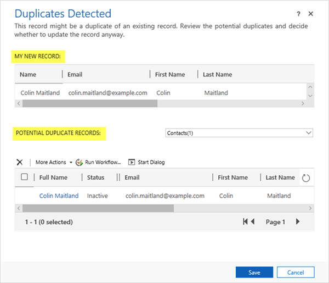The height and width of the screenshot is (283, 329).
Task: Expand the More Actions menu
Action: pyautogui.click(x=54, y=162)
